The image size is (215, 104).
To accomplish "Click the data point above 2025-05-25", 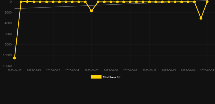I will (34, 2).
